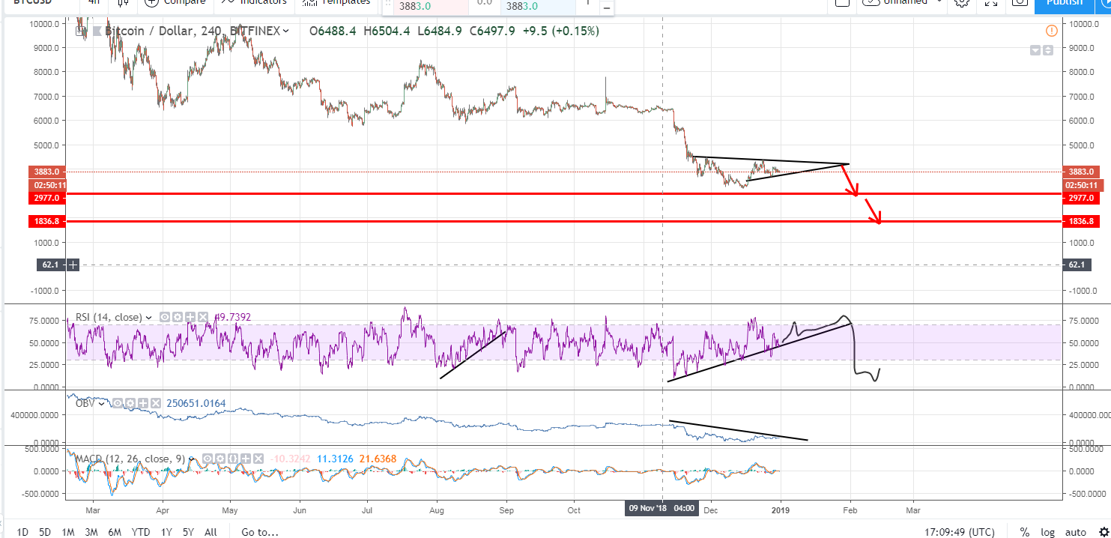Click the 09 Nov '18 04:00 date label
This screenshot has width=1111, height=538.
(663, 508)
